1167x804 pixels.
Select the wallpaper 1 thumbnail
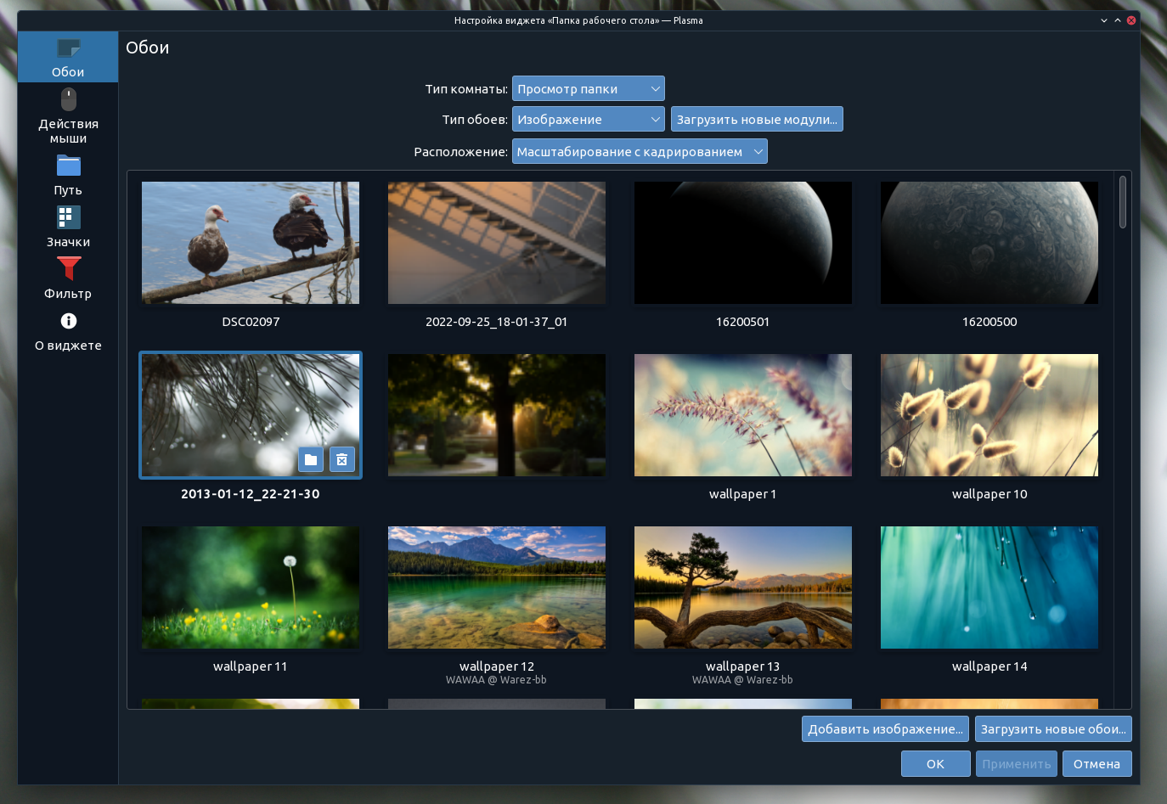click(x=743, y=415)
